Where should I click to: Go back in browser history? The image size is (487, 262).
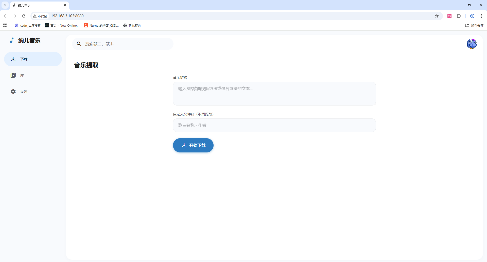(x=6, y=16)
